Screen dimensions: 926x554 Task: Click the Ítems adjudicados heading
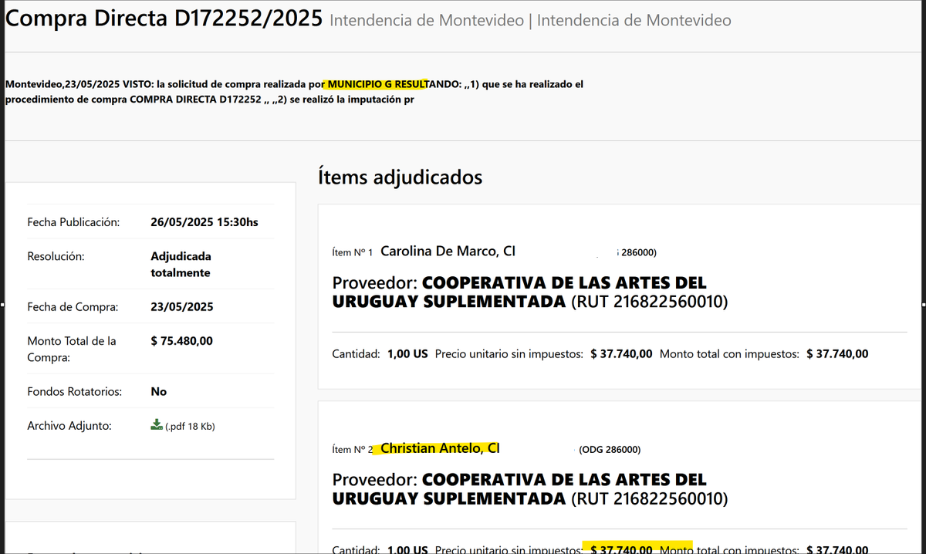click(400, 177)
